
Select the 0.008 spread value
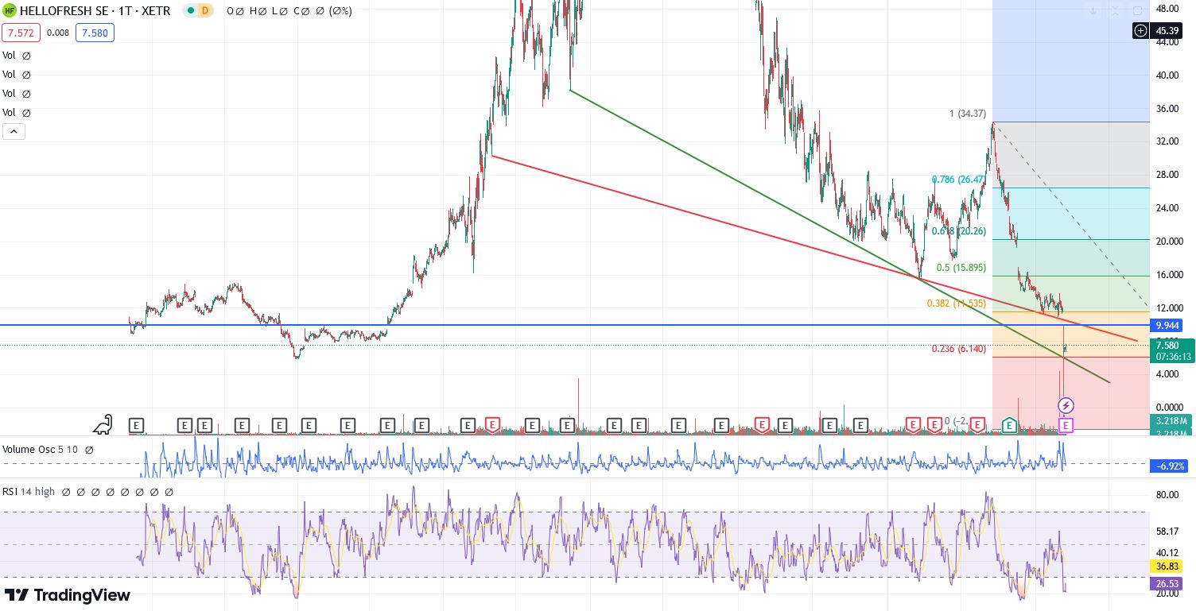58,33
